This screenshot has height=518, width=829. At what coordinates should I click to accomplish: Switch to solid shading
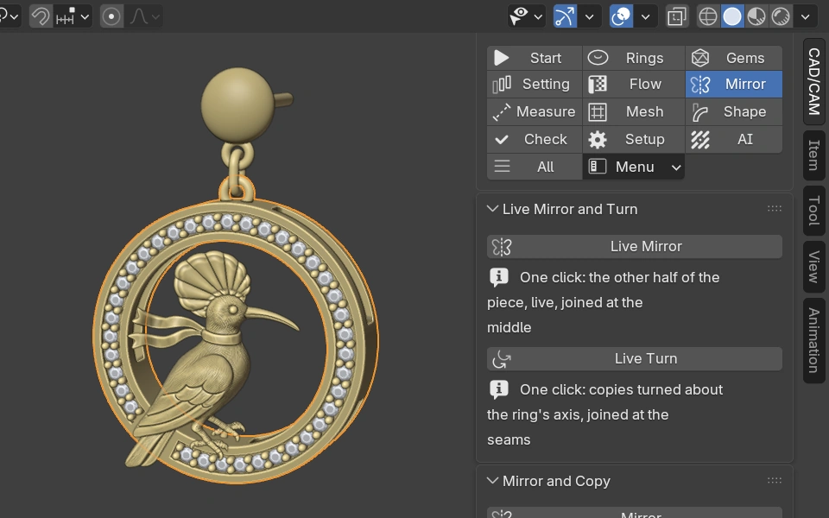(x=732, y=16)
